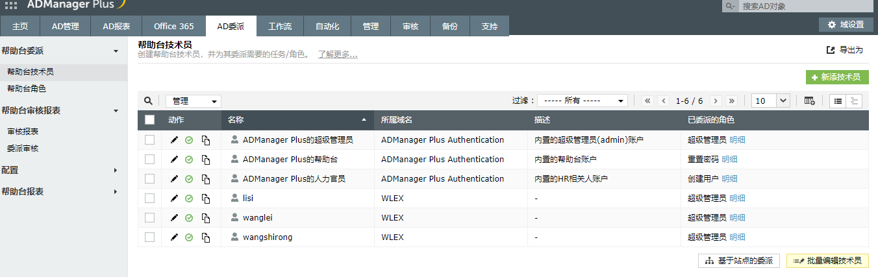Go to first page with double-left arrow
This screenshot has height=277, width=878.
[647, 101]
